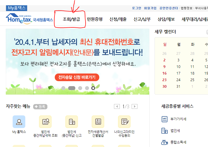Open the 상담/제보 menu
Screen dimensions: 208x147
[x=166, y=19]
